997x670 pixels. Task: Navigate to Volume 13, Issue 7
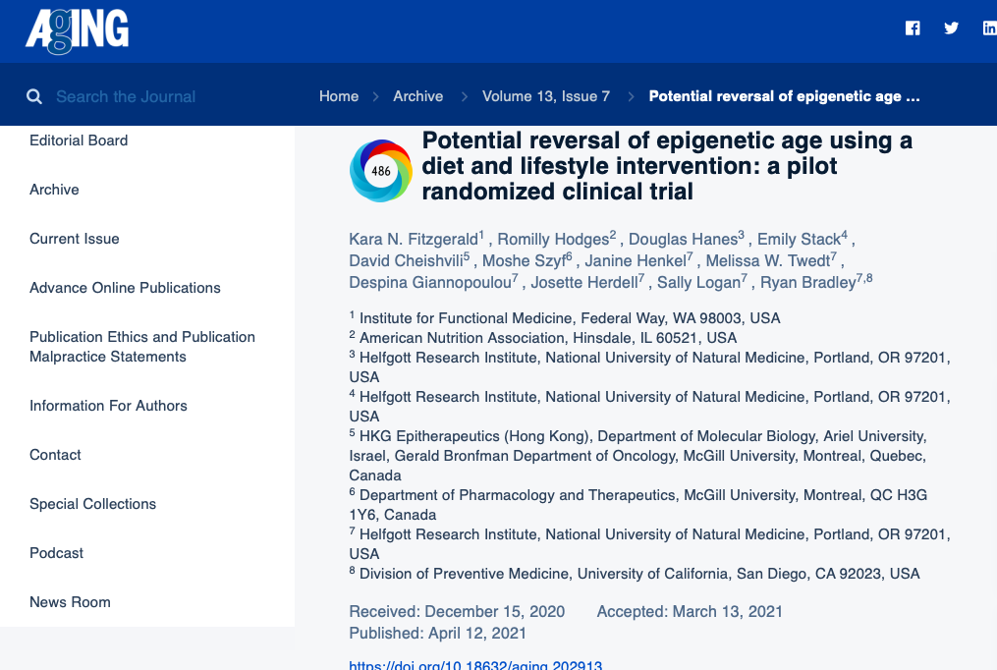(x=546, y=96)
